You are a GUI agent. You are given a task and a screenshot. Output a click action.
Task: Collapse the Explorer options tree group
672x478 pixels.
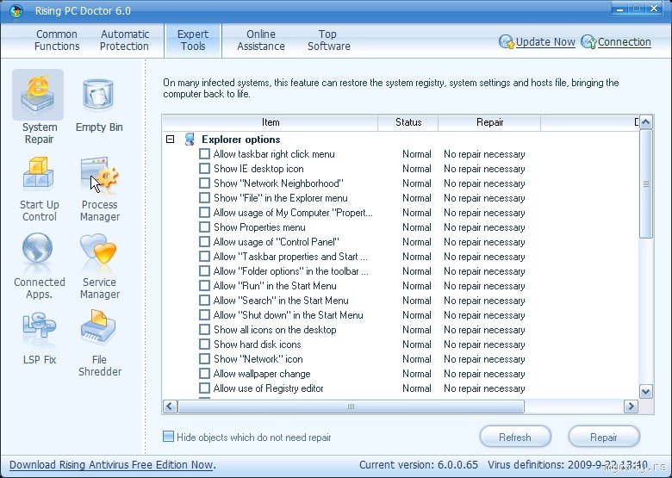pos(170,140)
